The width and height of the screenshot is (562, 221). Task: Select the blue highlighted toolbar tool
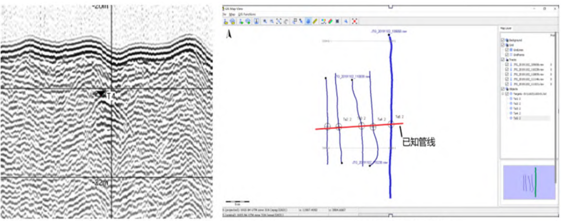point(309,21)
